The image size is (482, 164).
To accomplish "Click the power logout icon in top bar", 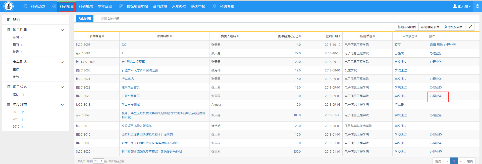I will point(477,6).
